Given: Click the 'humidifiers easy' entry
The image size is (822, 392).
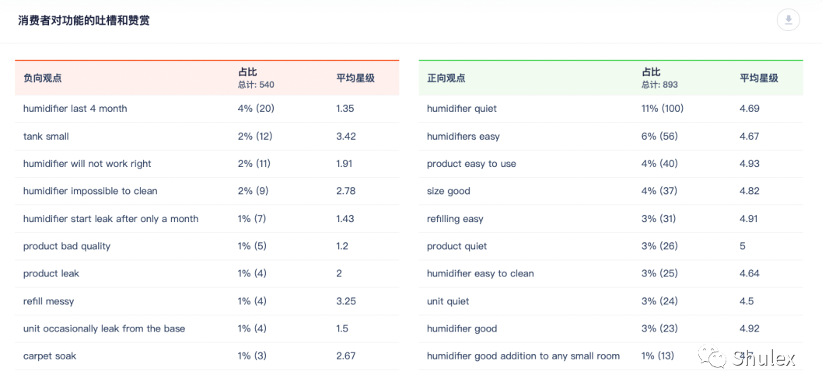Looking at the screenshot, I should point(463,137).
